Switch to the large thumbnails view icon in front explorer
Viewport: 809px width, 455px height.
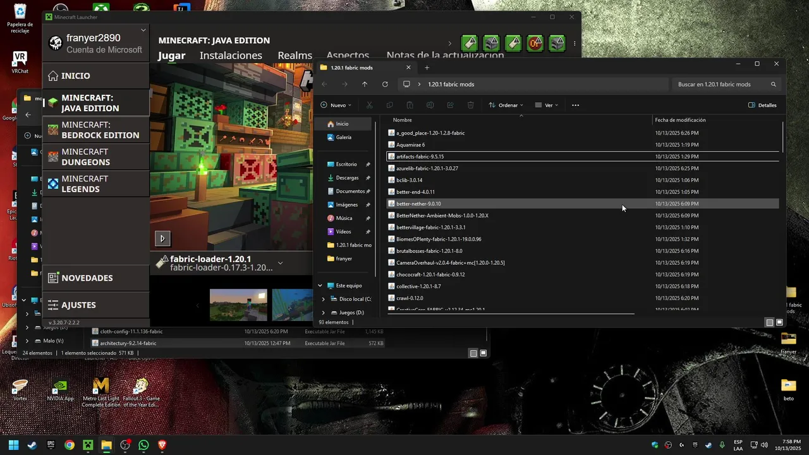tap(779, 322)
